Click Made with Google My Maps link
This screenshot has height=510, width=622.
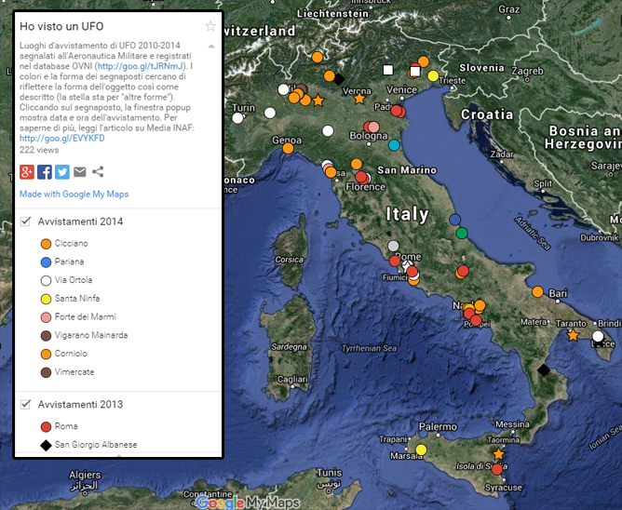pos(74,194)
